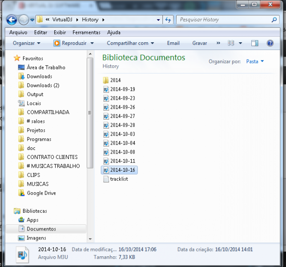The width and height of the screenshot is (286, 267).
Task: Click the navigation pane vertical scrollbar
Action: pyautogui.click(x=90, y=111)
